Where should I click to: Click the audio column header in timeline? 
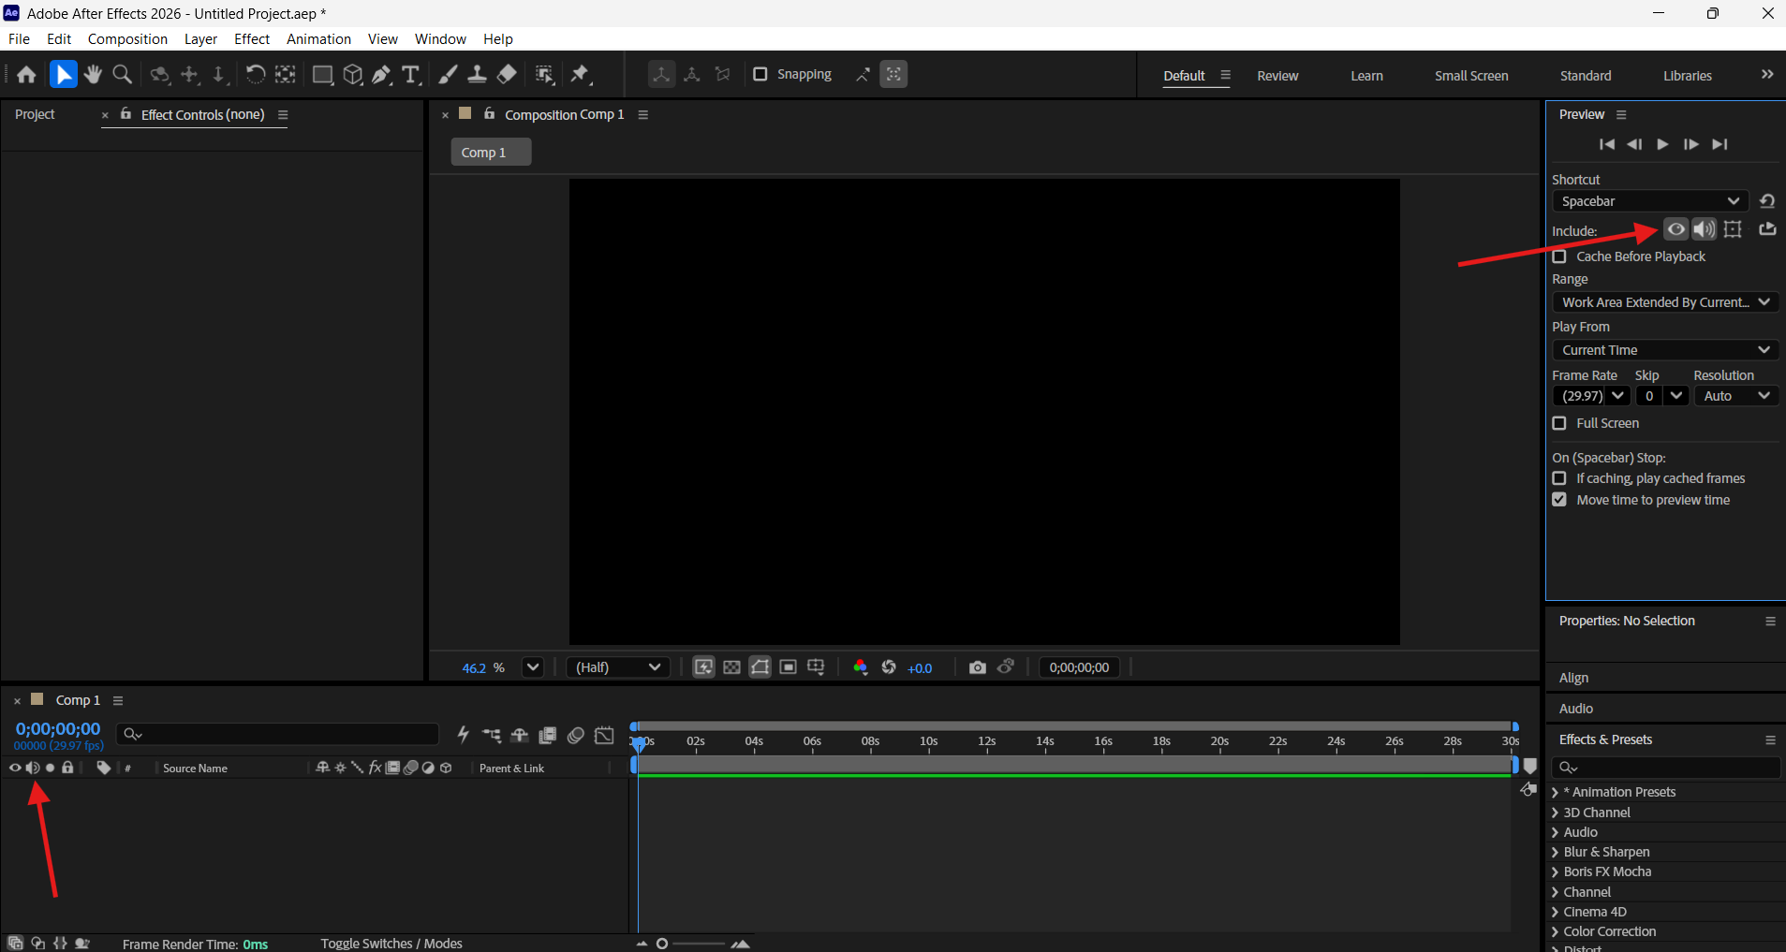tap(33, 768)
